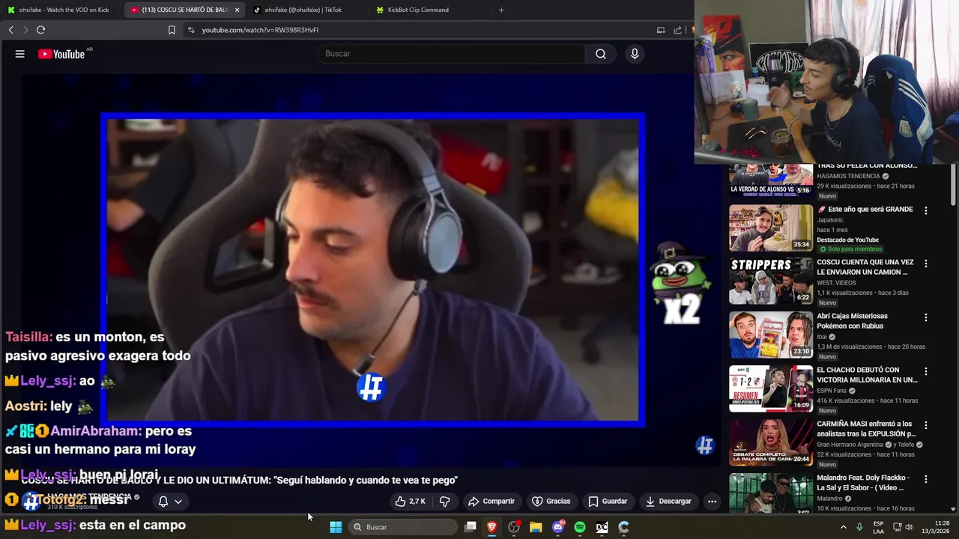Open the DC app in taskbar
The width and height of the screenshot is (959, 539).
[602, 527]
